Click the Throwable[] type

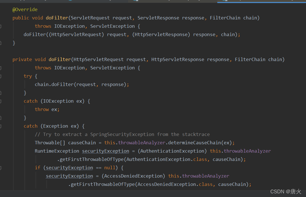pos(50,143)
